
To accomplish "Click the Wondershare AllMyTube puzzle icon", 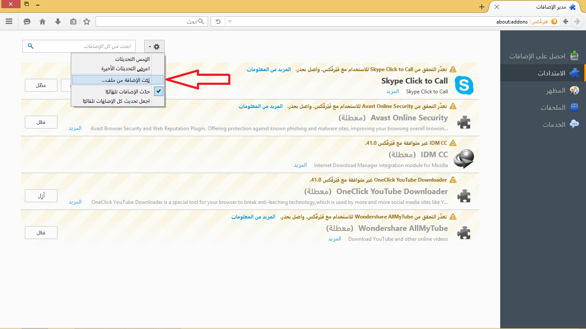I will tap(464, 233).
